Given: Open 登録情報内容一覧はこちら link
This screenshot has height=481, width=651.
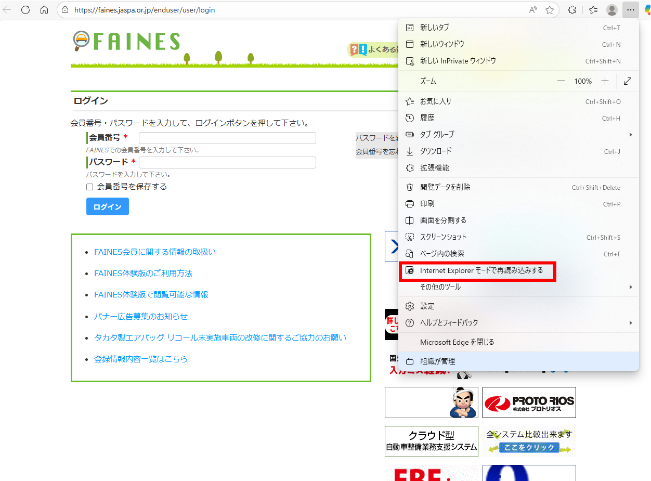Looking at the screenshot, I should [x=141, y=359].
